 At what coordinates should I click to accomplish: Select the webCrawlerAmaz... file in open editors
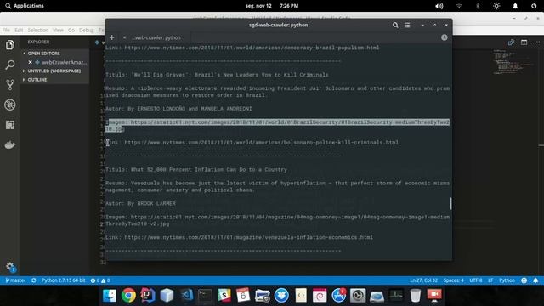(65, 62)
